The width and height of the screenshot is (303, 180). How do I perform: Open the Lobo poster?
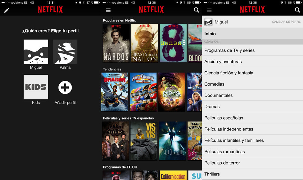(172, 141)
